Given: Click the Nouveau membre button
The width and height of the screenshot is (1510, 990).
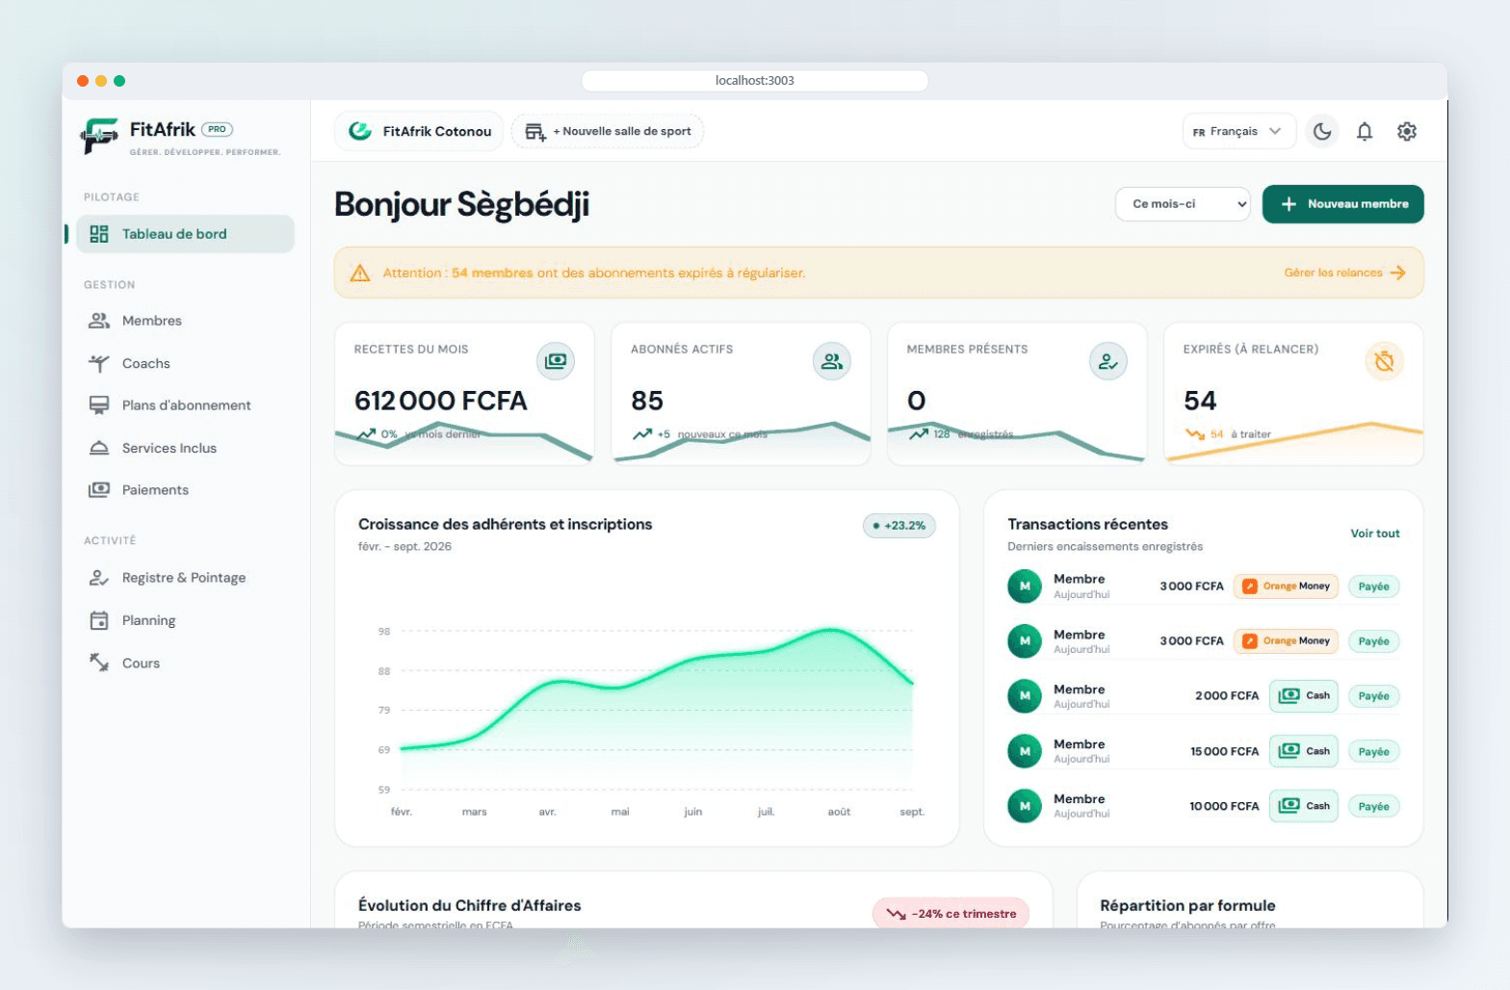Looking at the screenshot, I should pos(1342,204).
